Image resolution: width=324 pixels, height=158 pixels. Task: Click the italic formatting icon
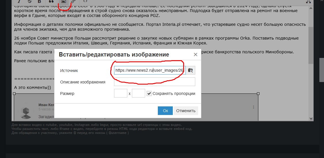(x=19, y=2)
